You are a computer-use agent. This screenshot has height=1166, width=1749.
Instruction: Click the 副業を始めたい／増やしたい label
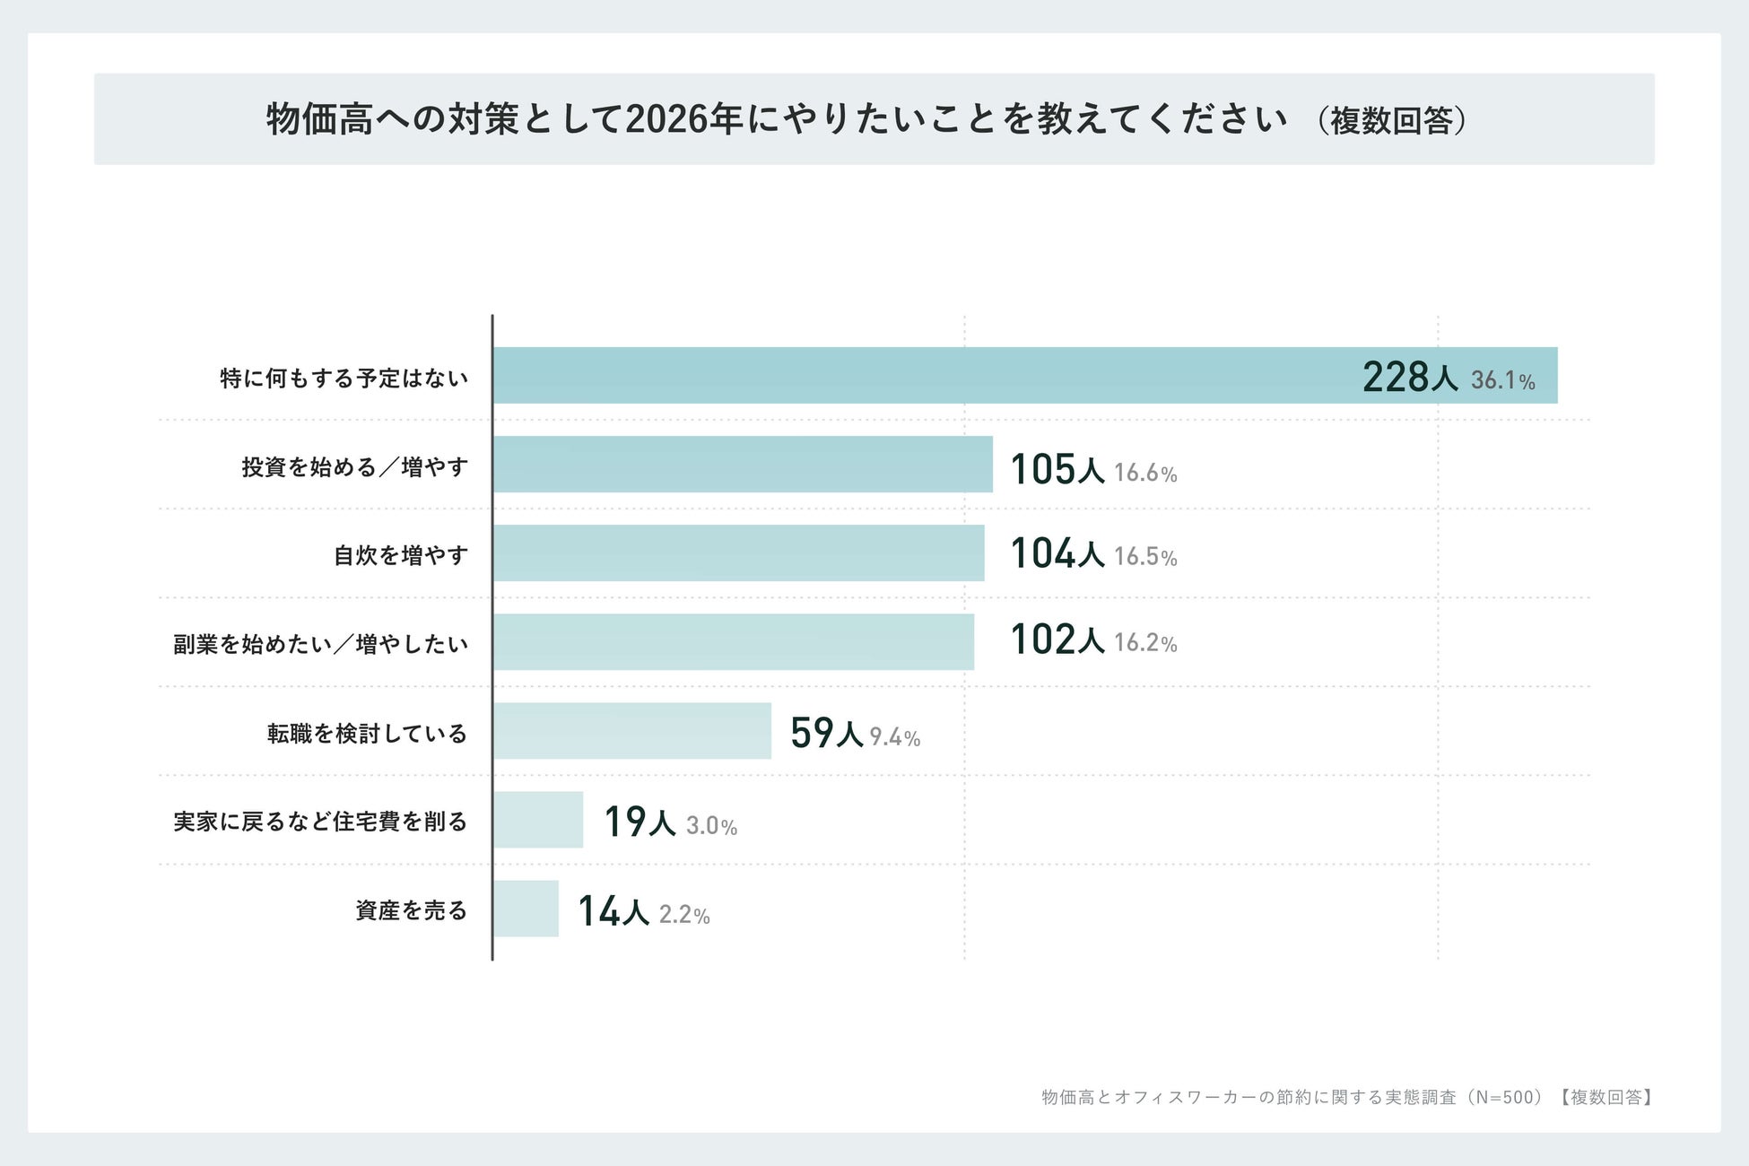(x=321, y=644)
